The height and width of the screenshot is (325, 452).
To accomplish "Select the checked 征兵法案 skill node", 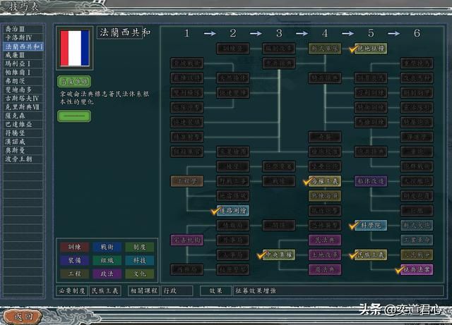I will pyautogui.click(x=417, y=270).
